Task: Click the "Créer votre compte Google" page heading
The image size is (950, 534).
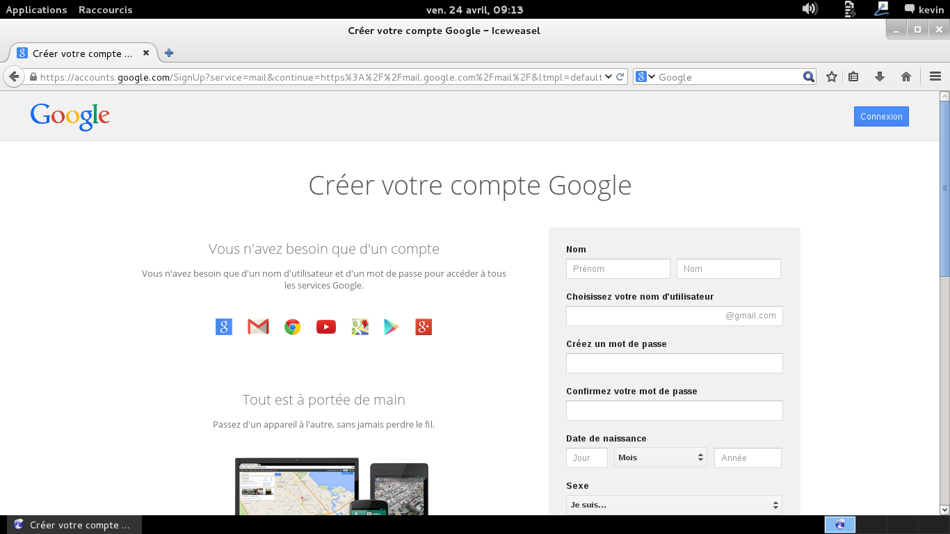Action: tap(470, 186)
